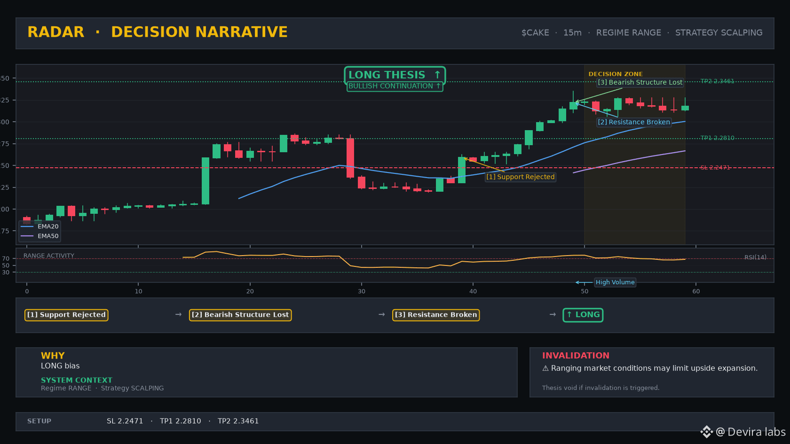Click the DECISION ZONE heading
Screen dimensions: 790x444
pyautogui.click(x=616, y=74)
